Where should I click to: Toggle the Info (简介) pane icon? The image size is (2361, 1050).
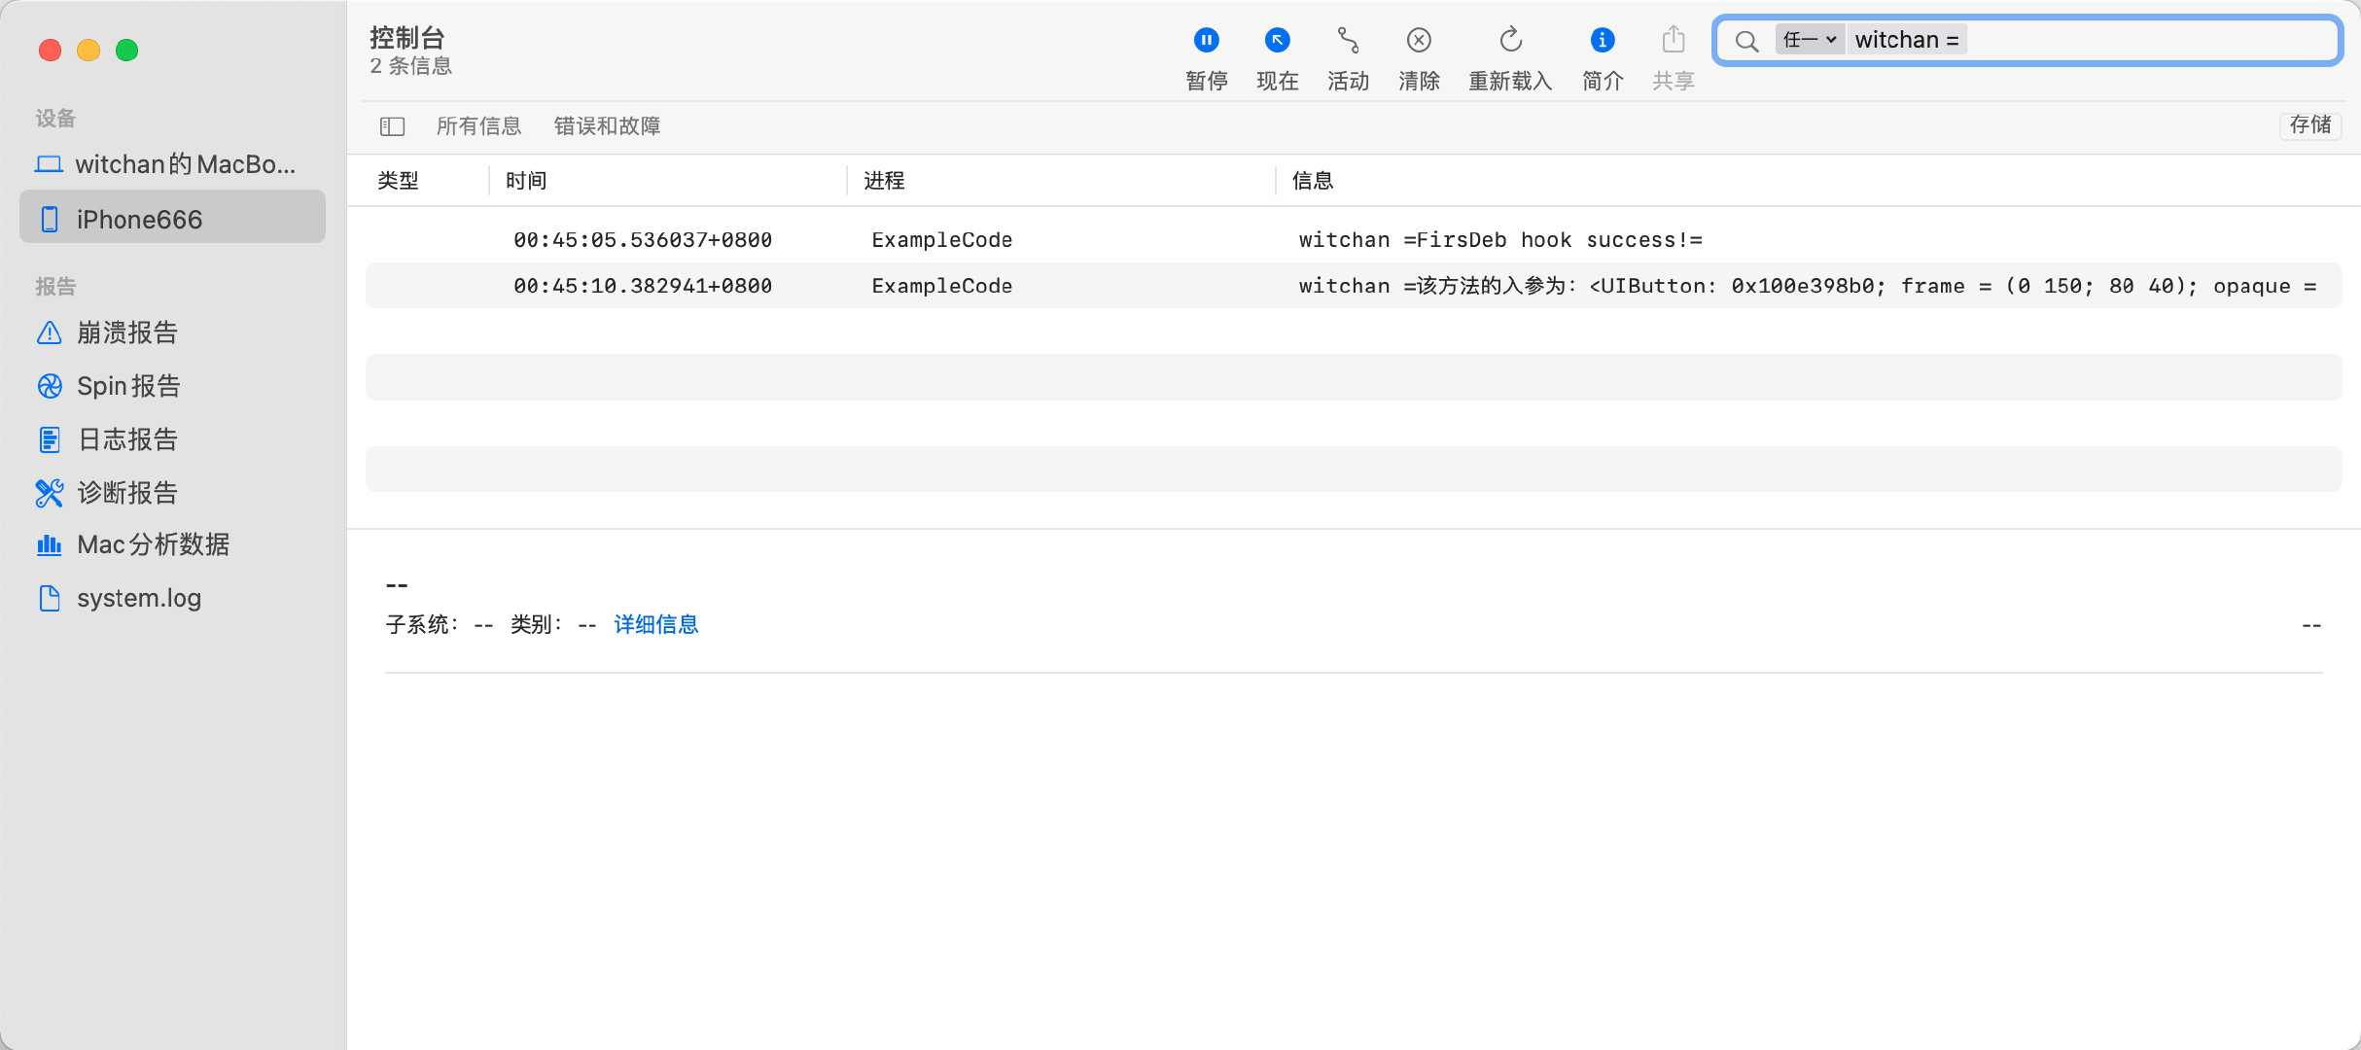point(1602,41)
